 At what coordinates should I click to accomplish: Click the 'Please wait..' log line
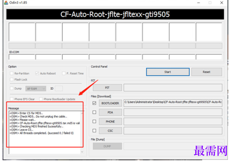click(x=23, y=120)
